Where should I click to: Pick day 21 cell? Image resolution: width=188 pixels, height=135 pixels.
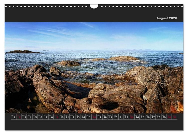(x=121, y=117)
